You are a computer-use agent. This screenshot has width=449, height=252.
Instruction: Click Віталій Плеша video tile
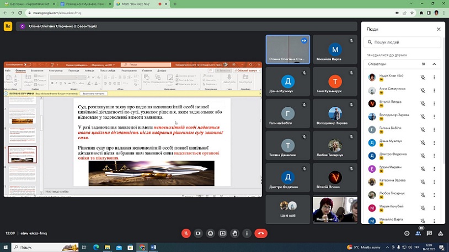335,177
